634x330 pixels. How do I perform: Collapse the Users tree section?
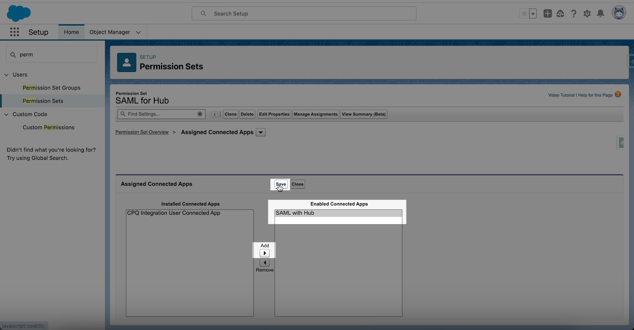[x=6, y=75]
